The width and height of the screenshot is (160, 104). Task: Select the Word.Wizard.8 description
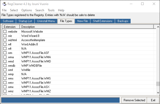click(x=30, y=36)
